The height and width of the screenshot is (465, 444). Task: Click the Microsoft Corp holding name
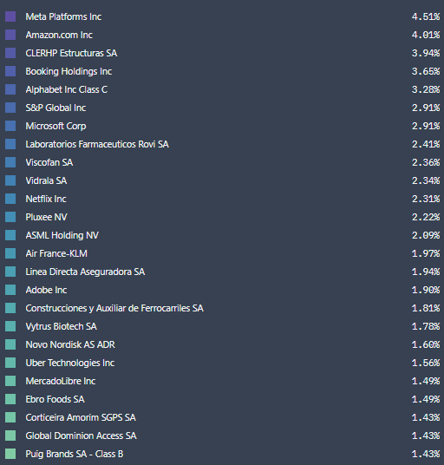pos(55,126)
